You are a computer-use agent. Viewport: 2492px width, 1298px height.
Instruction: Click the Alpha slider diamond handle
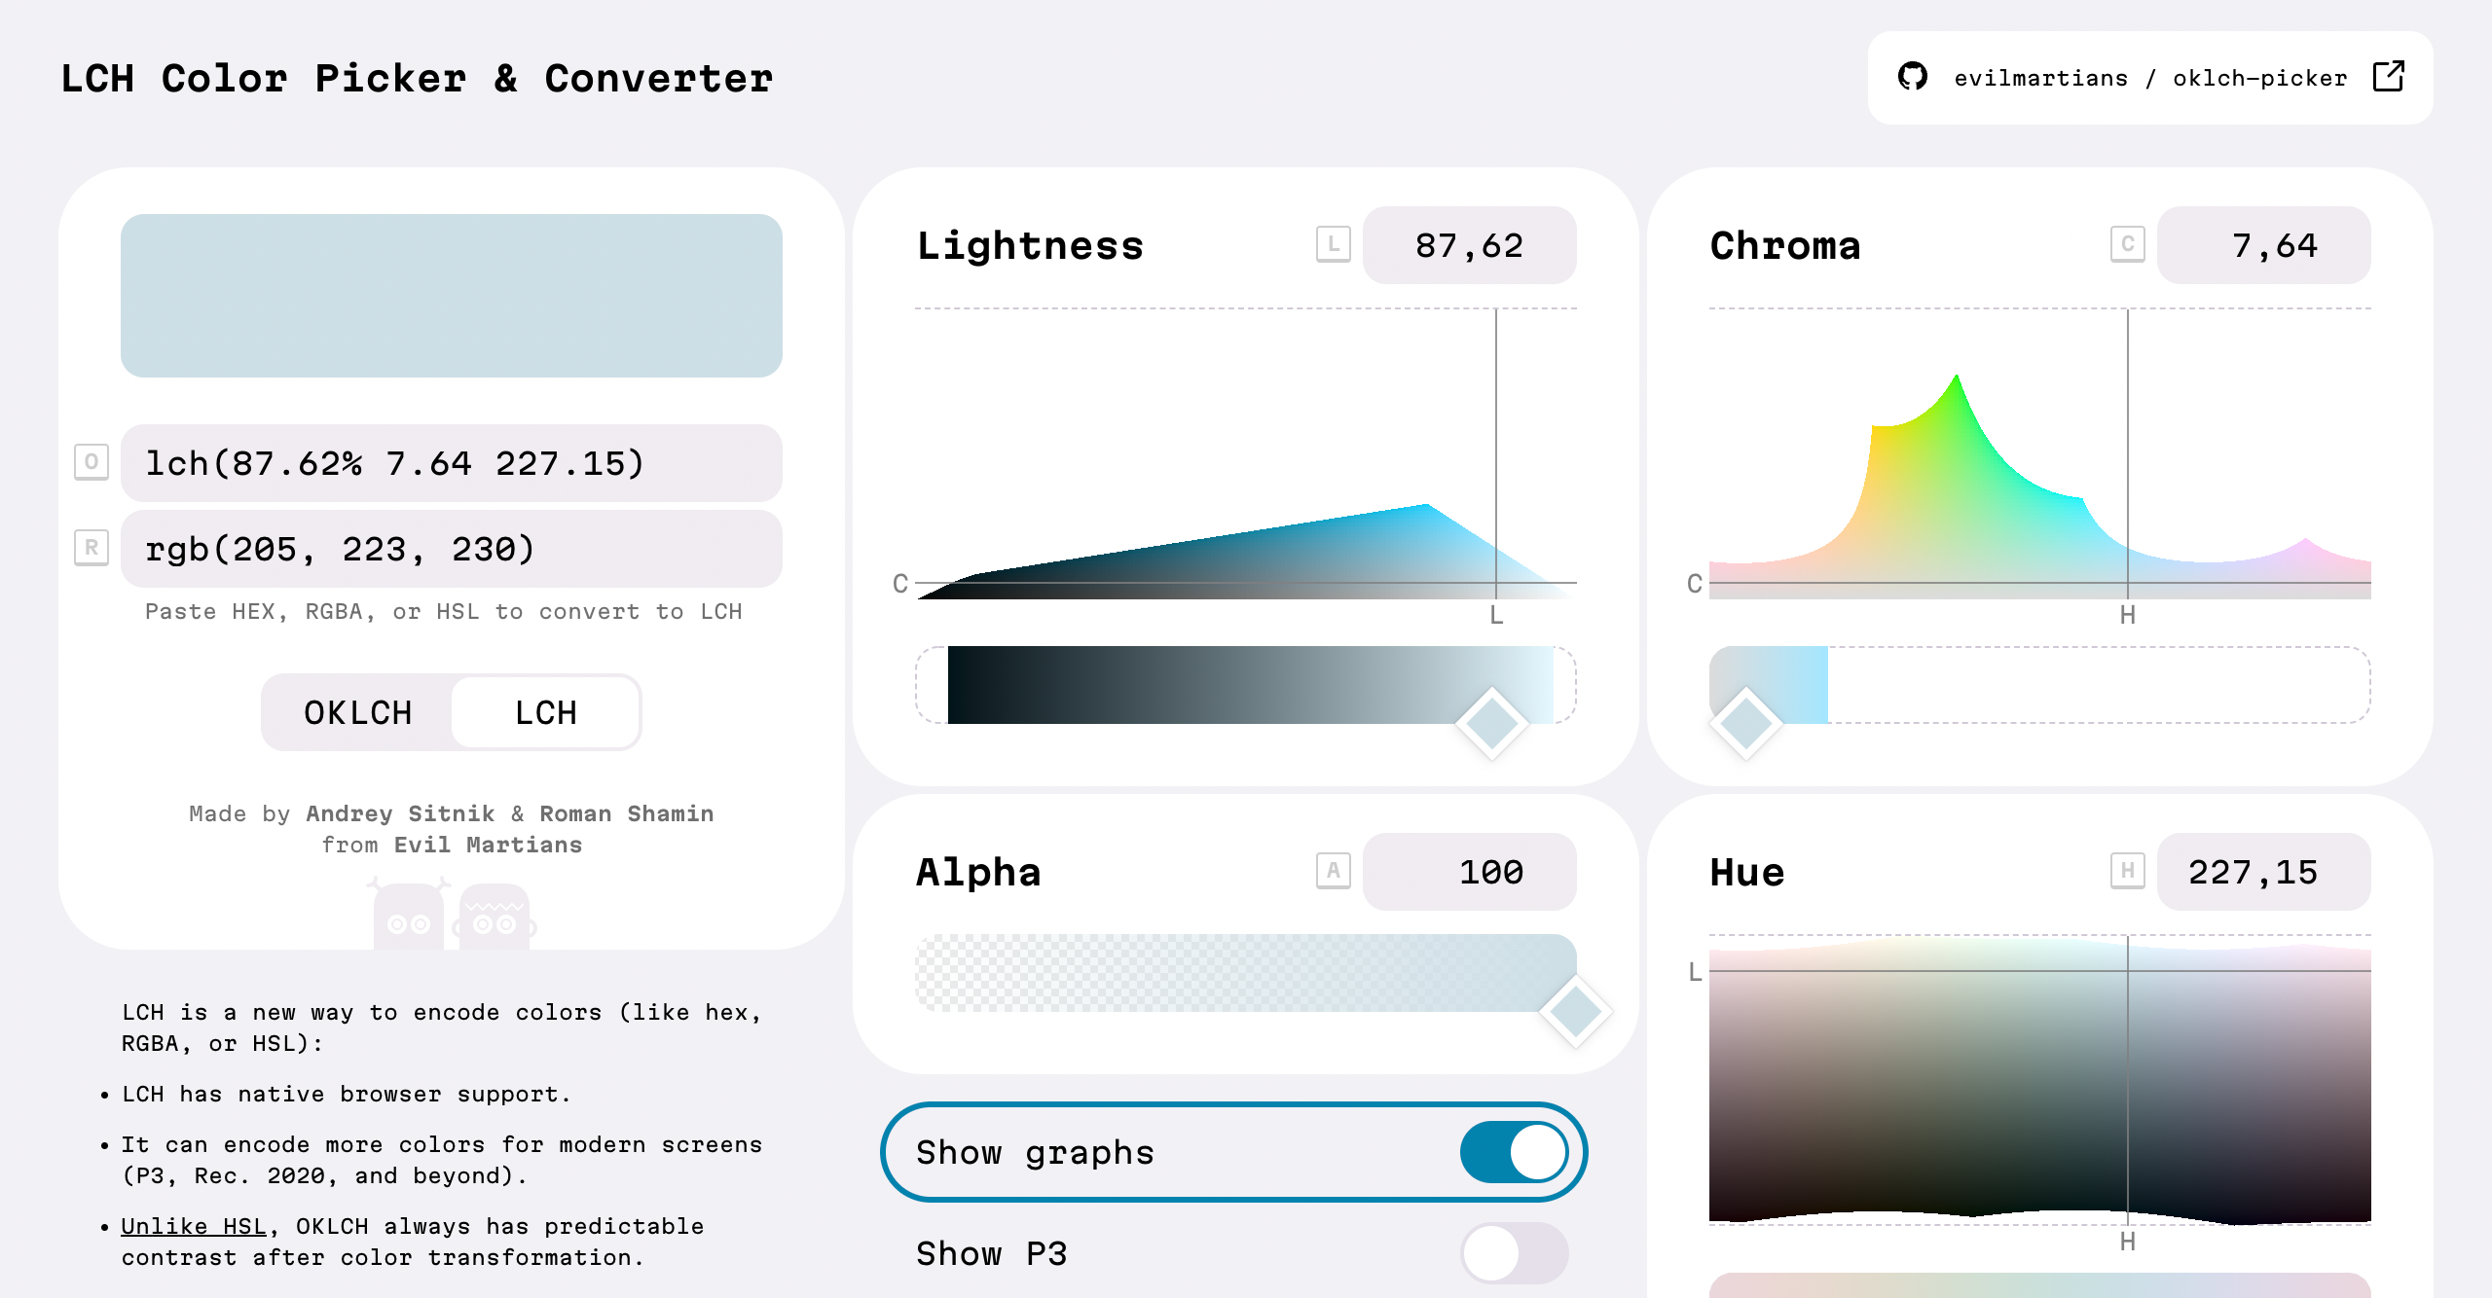(1575, 1011)
